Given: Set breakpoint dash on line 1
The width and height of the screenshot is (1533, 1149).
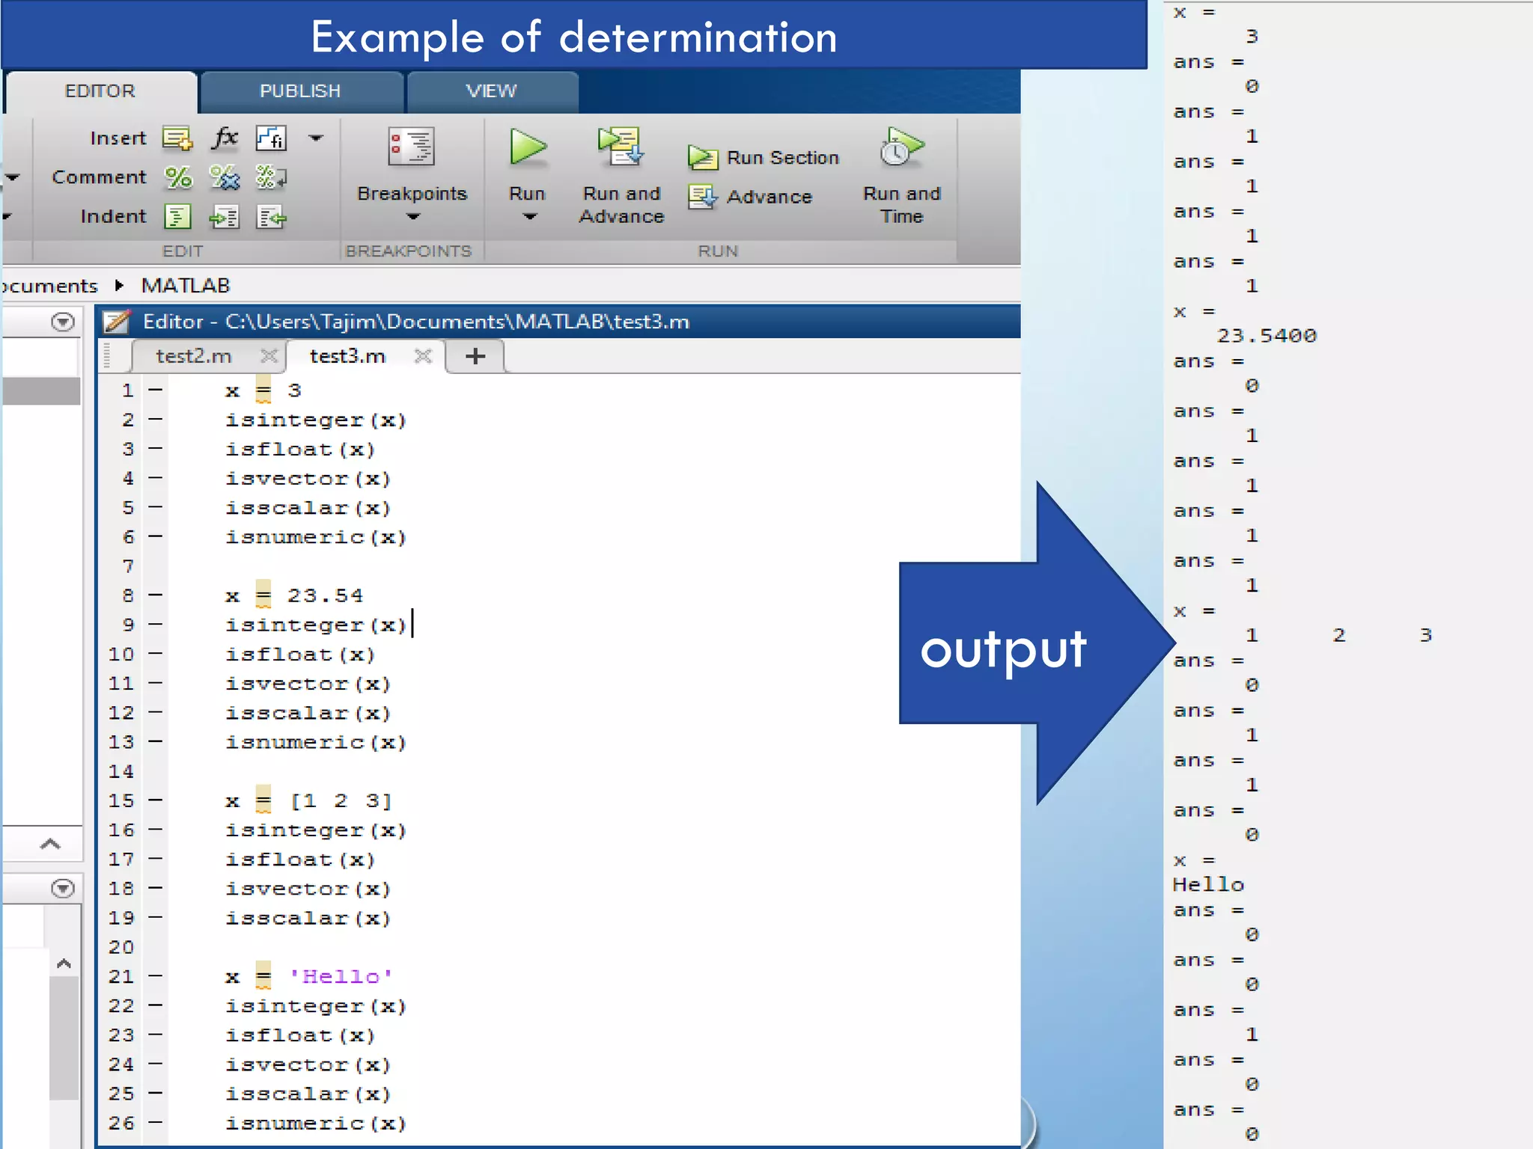Looking at the screenshot, I should pos(156,390).
